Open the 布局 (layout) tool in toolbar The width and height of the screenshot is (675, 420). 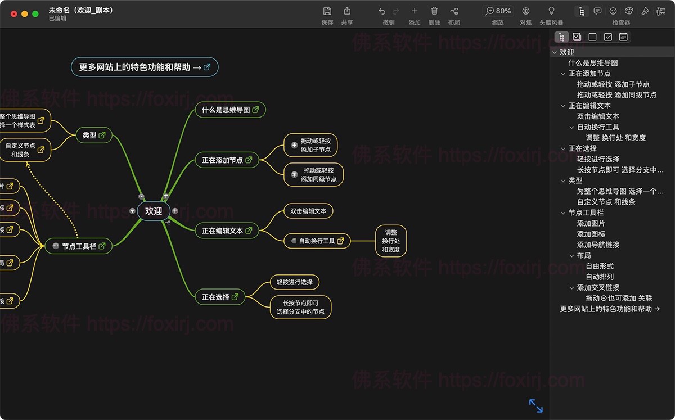click(x=454, y=11)
